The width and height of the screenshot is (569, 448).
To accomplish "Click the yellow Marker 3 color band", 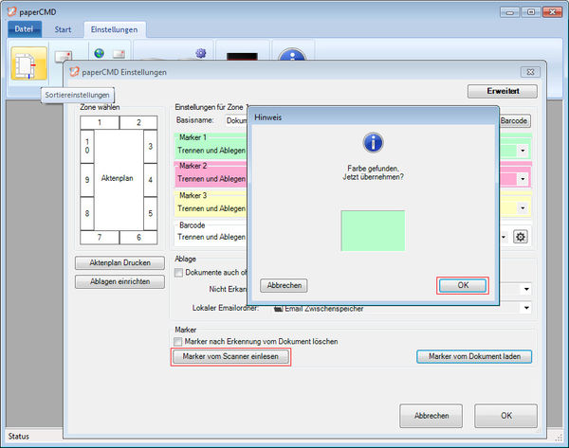I will tap(211, 204).
